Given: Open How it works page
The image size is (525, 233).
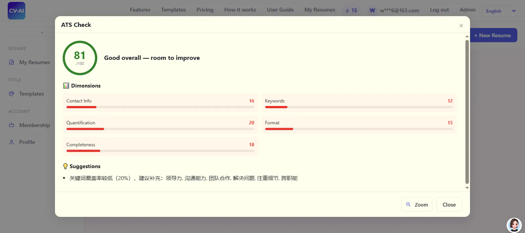Looking at the screenshot, I should coord(240,10).
